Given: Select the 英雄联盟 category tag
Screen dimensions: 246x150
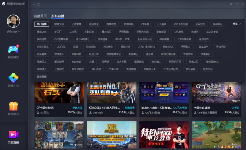Looking at the screenshot, I should [x=111, y=24].
